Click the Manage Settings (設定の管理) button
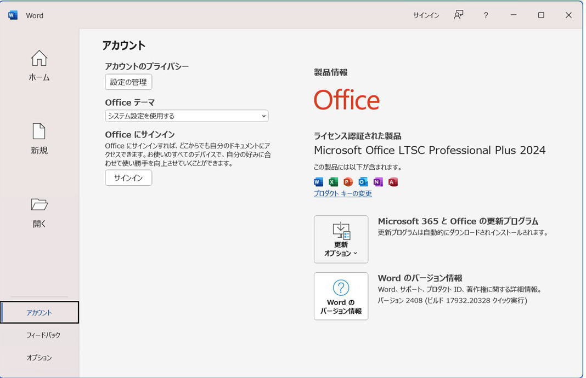The width and height of the screenshot is (586, 378). click(x=128, y=82)
